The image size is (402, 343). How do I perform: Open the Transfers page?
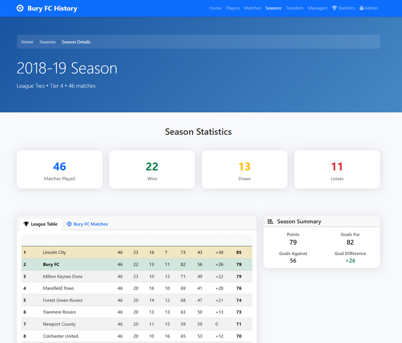[294, 8]
